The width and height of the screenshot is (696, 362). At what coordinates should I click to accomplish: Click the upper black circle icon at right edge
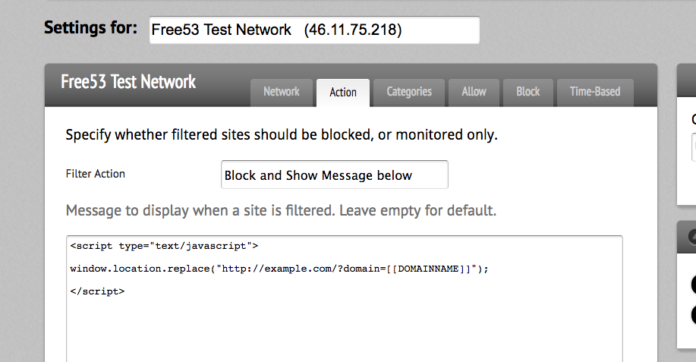[x=693, y=285]
